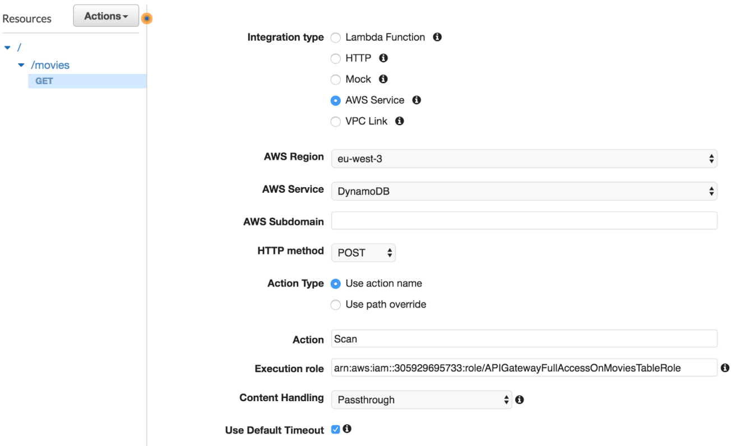Click the Execution role ARN field
This screenshot has width=740, height=446.
(524, 368)
